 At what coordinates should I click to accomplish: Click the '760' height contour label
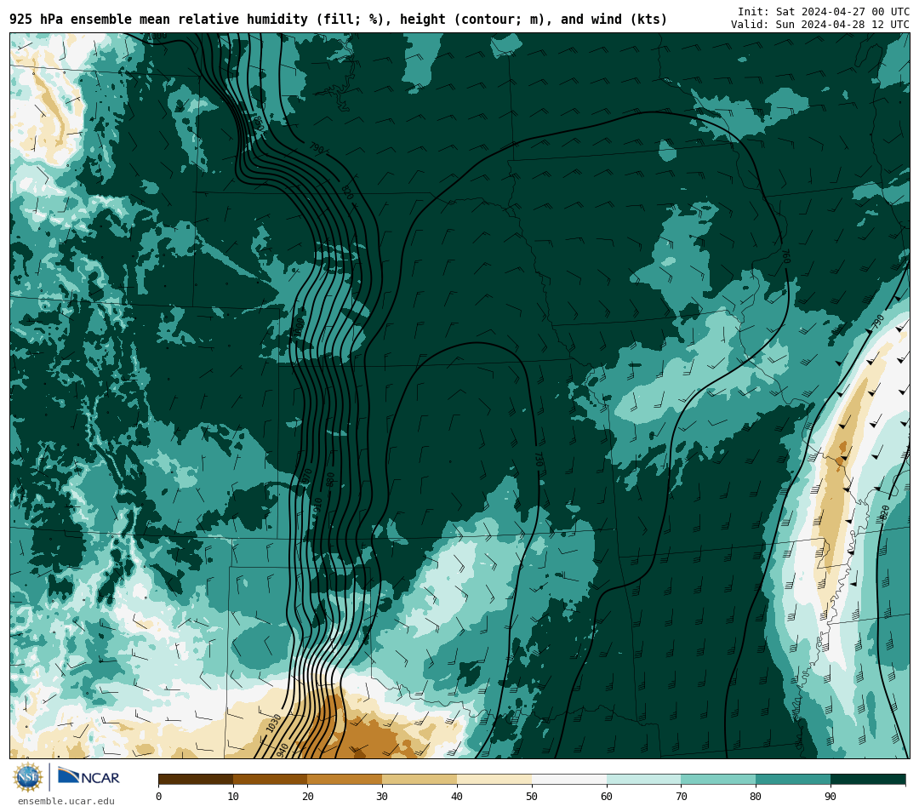click(786, 256)
